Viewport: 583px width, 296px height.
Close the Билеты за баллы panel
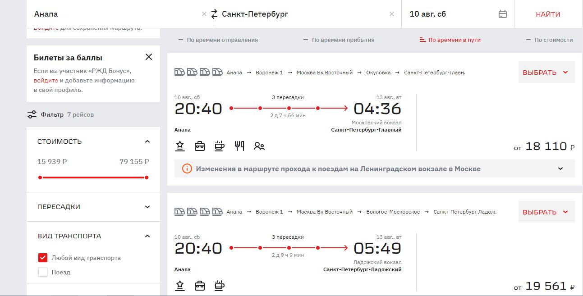(x=149, y=57)
